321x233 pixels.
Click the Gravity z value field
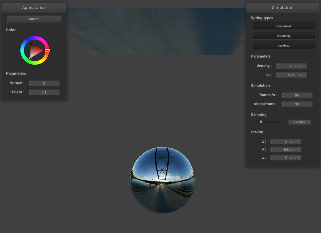coord(286,157)
